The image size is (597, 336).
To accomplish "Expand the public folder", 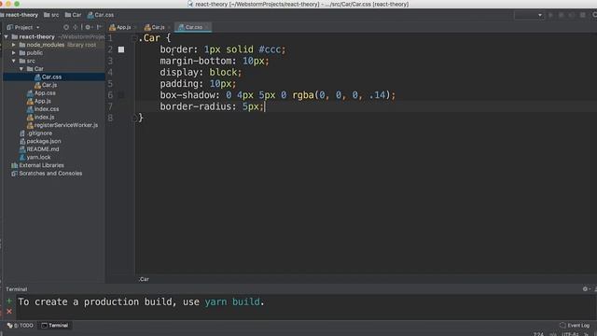I will coord(14,53).
